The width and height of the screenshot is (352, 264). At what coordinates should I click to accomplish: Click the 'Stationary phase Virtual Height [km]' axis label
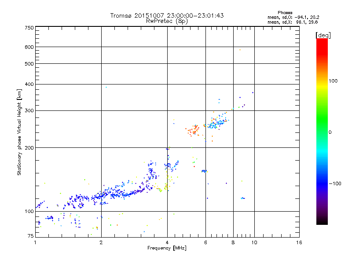point(19,132)
